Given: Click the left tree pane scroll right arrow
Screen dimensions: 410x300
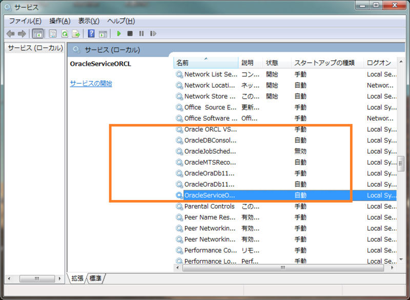Looking at the screenshot, I should tap(59, 278).
